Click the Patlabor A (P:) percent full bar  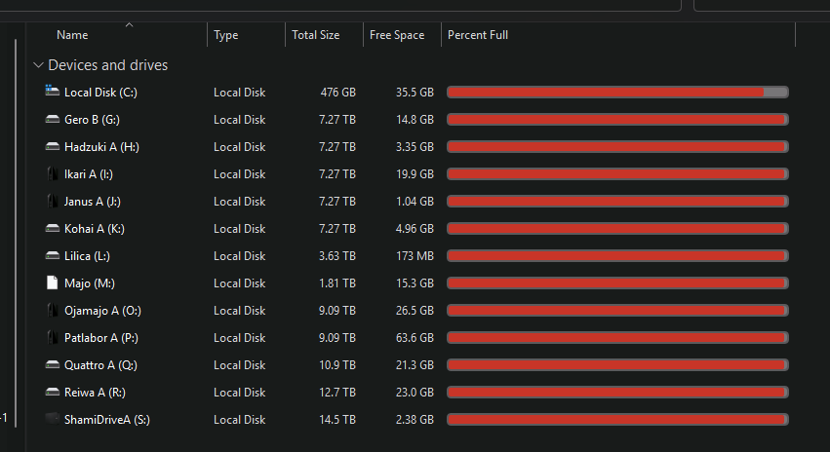[x=617, y=338]
